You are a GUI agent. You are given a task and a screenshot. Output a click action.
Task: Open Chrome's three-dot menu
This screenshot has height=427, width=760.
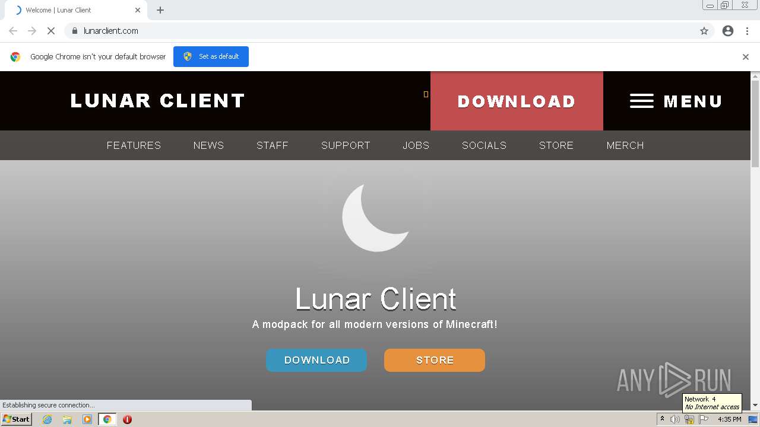pos(747,31)
